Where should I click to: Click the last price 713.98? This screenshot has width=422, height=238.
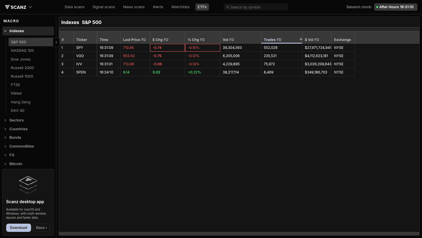[135, 64]
